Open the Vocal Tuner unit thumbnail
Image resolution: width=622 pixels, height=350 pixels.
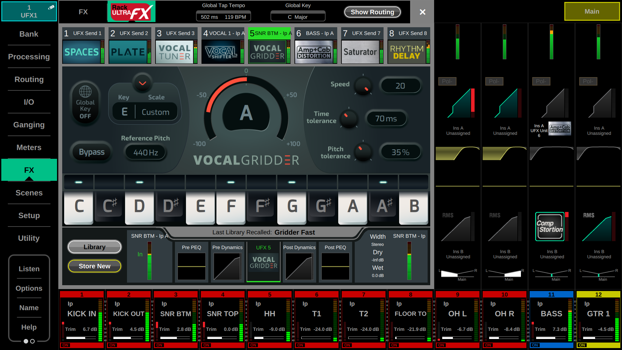click(x=174, y=52)
